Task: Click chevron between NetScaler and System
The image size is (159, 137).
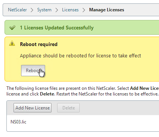Action: click(32, 10)
